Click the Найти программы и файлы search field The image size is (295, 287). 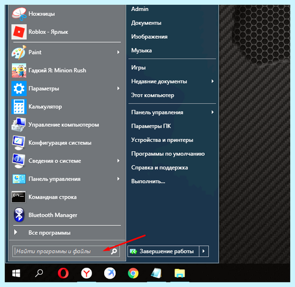[x=66, y=251]
